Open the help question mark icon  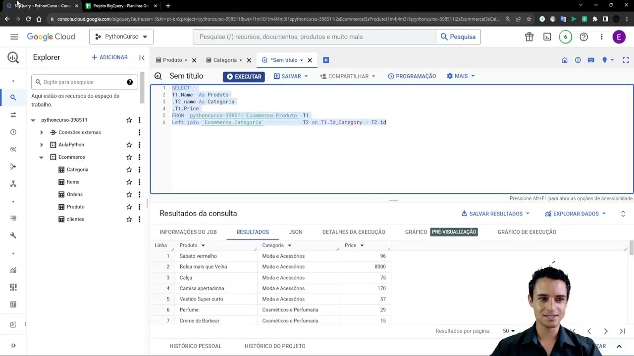point(583,37)
